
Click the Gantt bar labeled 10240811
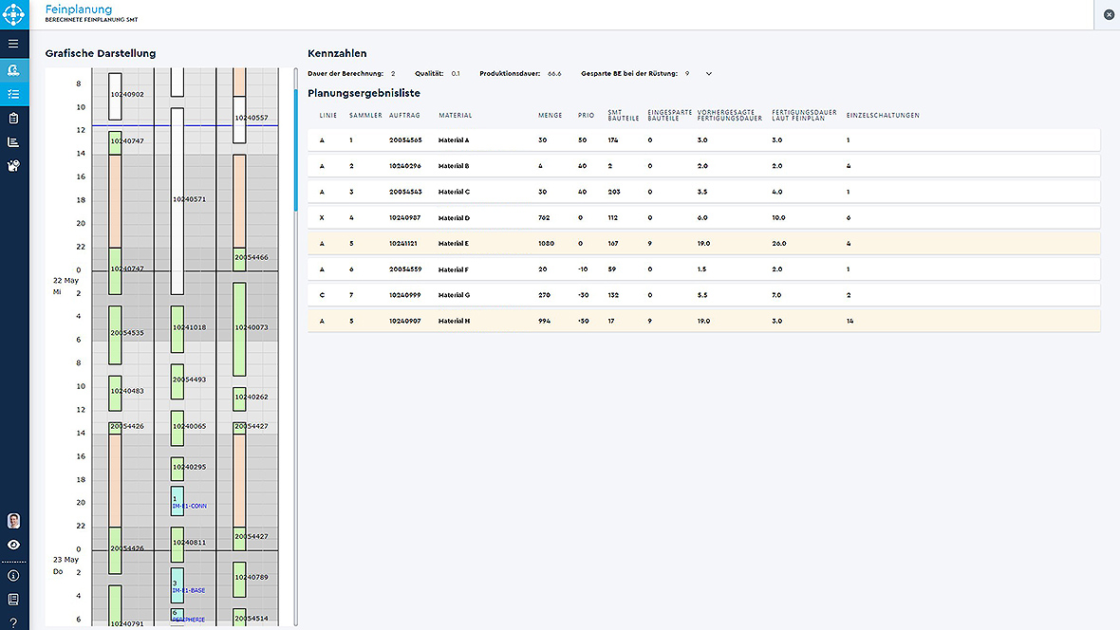pyautogui.click(x=177, y=545)
